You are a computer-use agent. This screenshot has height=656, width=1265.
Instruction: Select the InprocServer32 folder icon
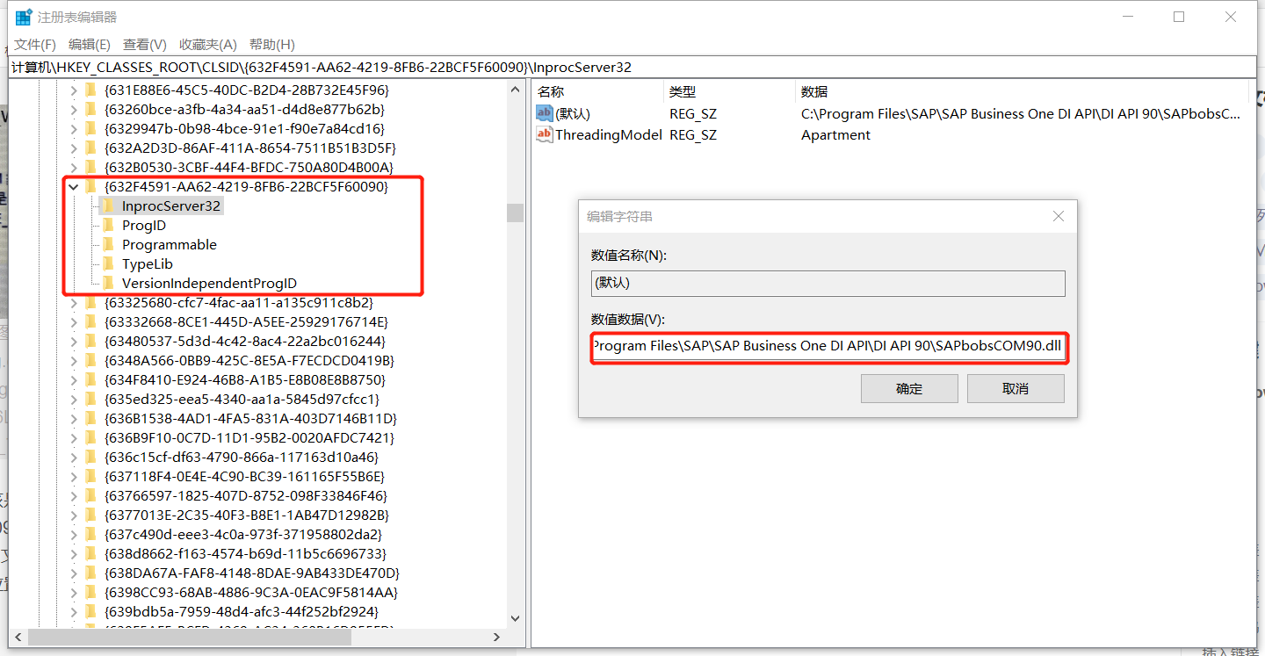click(x=110, y=205)
